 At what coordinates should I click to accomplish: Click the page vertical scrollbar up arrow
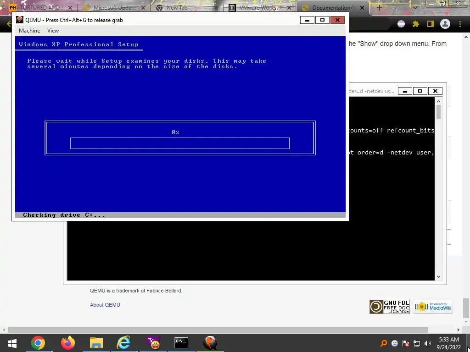click(466, 37)
